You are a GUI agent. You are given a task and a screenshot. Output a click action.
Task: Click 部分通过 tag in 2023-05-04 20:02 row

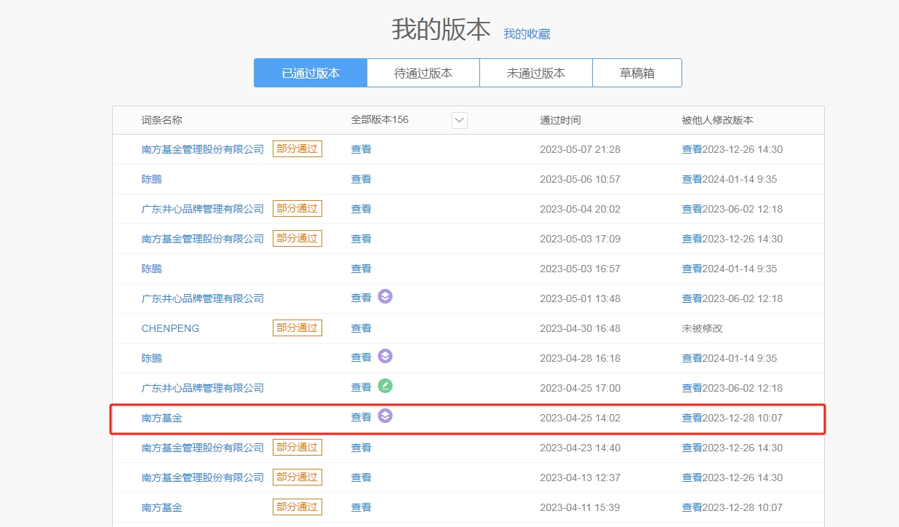click(x=297, y=208)
